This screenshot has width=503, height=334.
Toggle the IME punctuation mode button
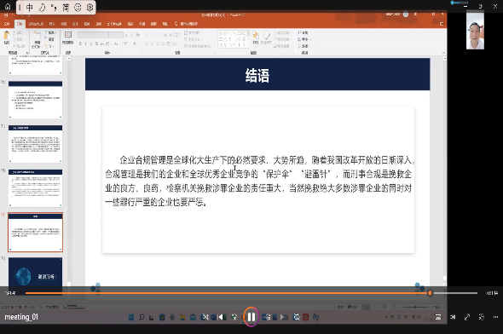[x=54, y=8]
